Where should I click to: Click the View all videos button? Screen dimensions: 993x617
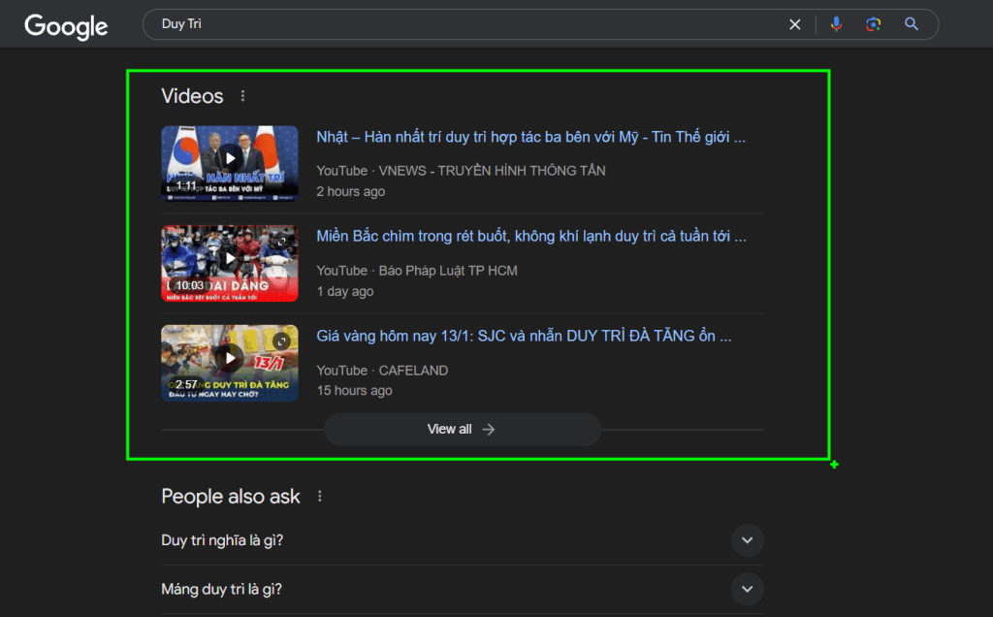pyautogui.click(x=462, y=429)
